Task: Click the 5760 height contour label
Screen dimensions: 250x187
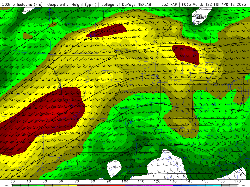Action: tap(191, 109)
